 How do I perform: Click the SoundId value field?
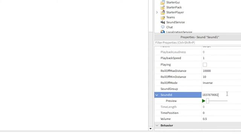tap(221, 95)
